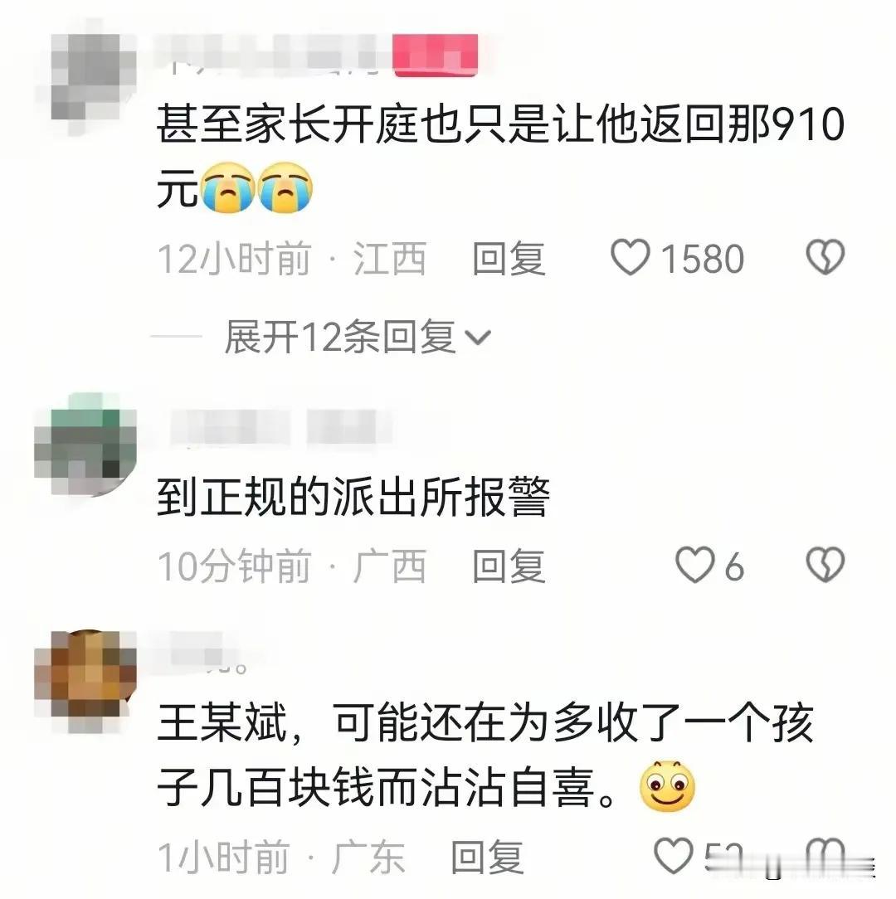Screen dimensions: 896x899
Task: Like the comment mentioning 910元
Action: tap(631, 257)
